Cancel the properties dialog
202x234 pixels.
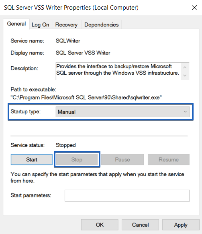140,225
